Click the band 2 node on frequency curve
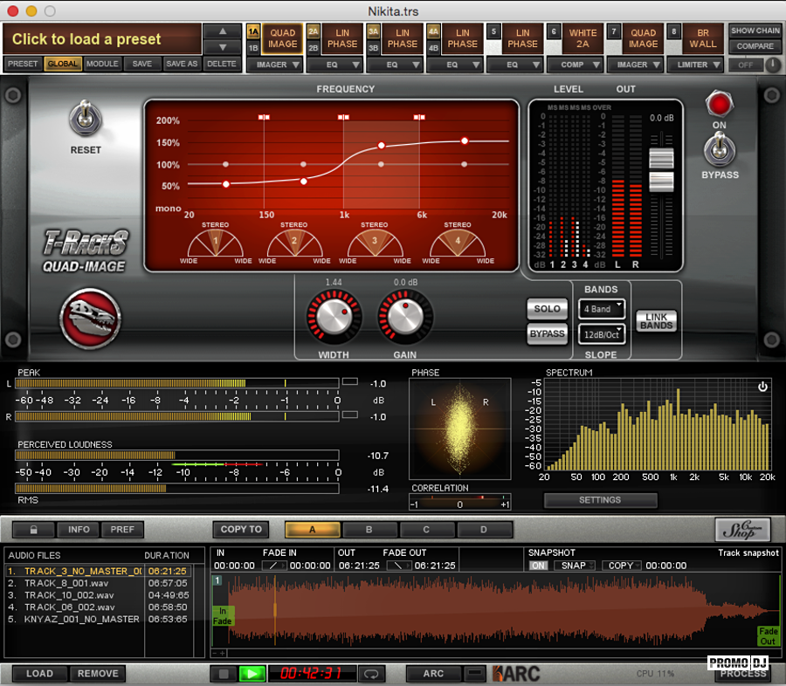The height and width of the screenshot is (686, 786). [x=304, y=181]
